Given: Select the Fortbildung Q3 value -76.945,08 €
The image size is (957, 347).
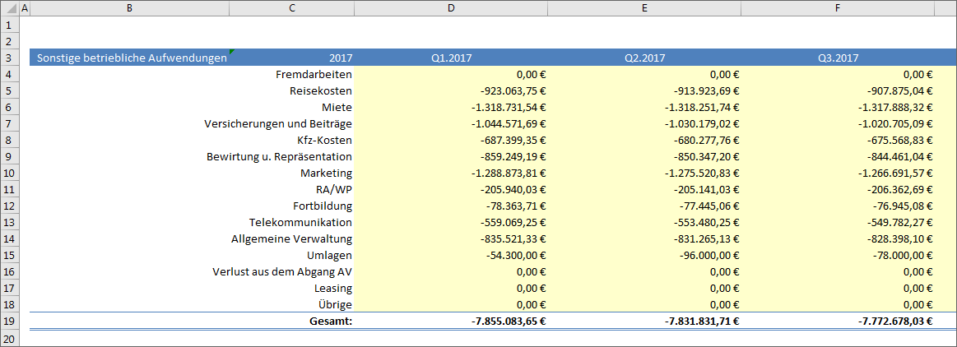Looking at the screenshot, I should coord(900,206).
